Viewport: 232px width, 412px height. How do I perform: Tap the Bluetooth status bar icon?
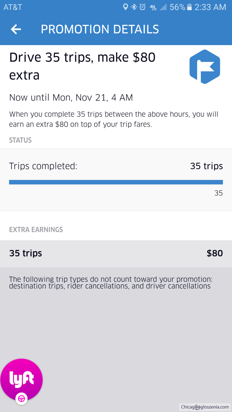[x=134, y=7]
